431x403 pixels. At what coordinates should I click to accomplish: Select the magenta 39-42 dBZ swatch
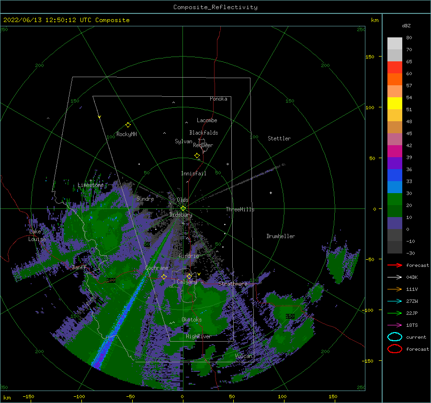395,151
